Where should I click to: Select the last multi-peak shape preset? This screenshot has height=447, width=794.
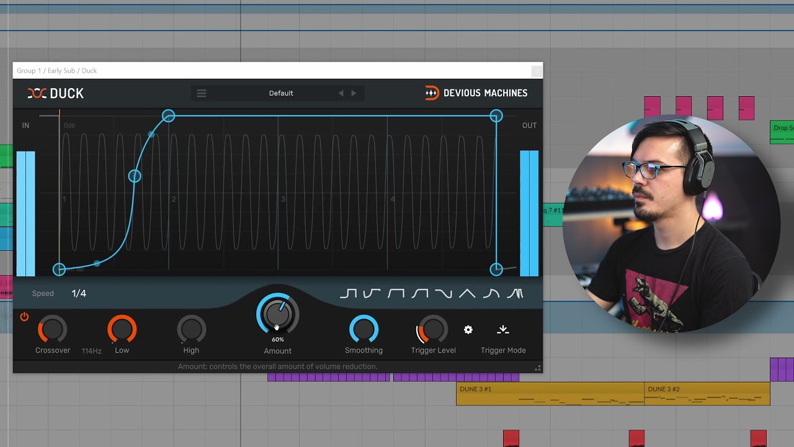515,294
